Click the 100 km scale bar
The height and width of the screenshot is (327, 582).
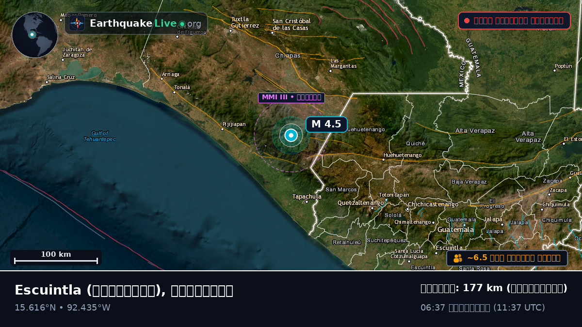[x=56, y=258]
